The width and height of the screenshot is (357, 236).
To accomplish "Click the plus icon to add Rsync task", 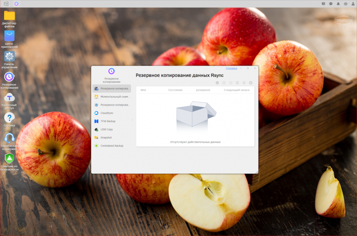I will pos(217,83).
